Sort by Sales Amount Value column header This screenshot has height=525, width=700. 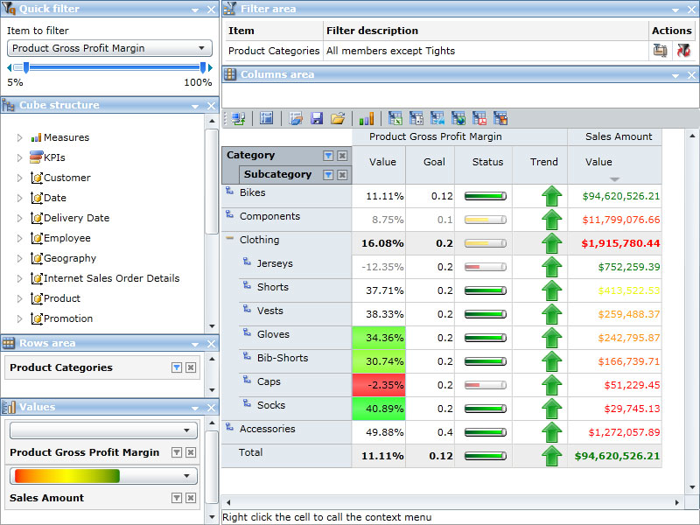click(x=614, y=165)
